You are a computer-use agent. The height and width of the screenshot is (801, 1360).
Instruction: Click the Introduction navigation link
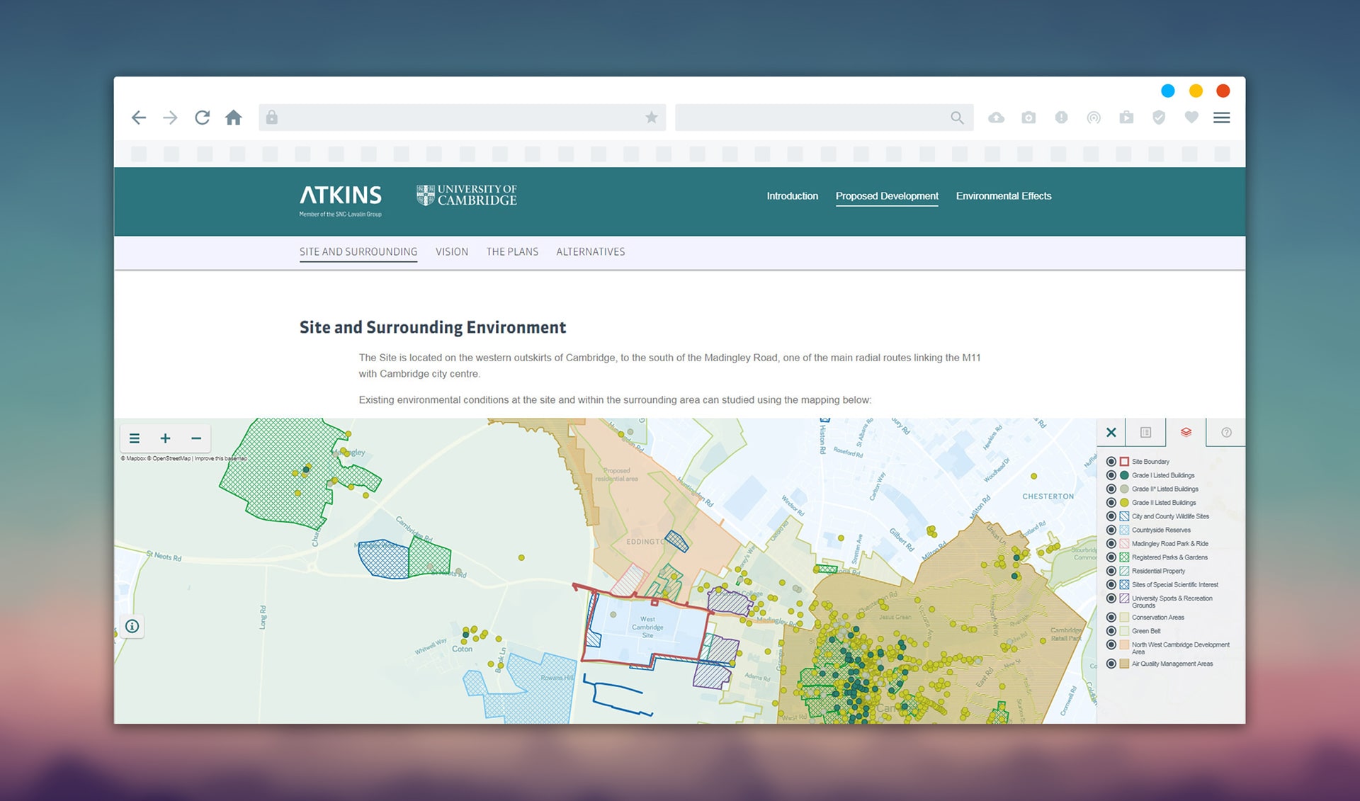click(792, 196)
